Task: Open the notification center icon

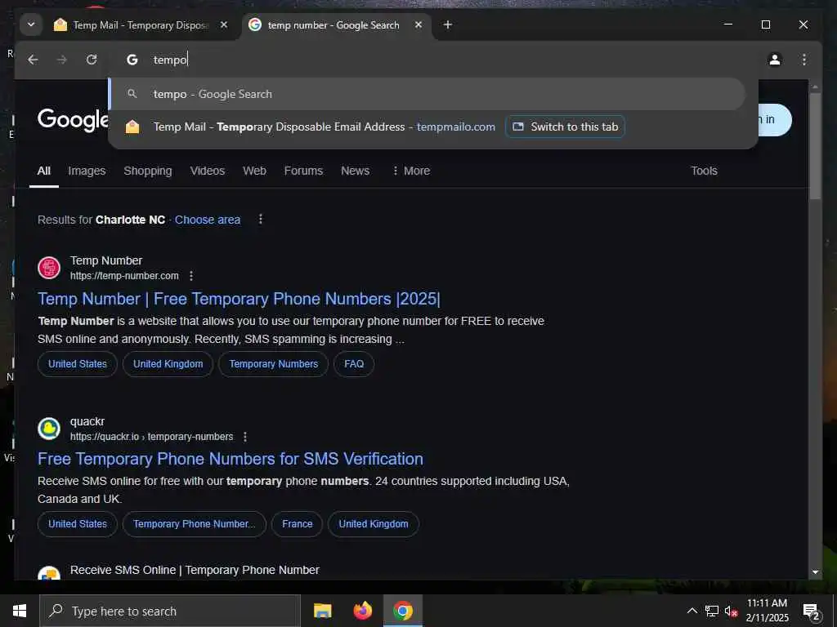Action: tap(811, 611)
